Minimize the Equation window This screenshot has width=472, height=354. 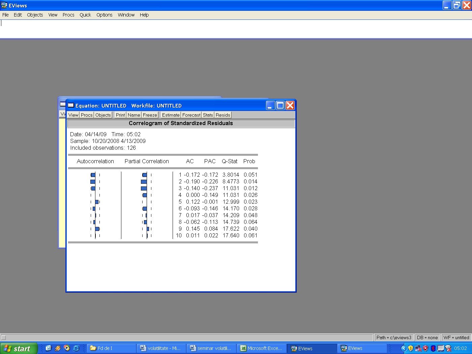270,106
